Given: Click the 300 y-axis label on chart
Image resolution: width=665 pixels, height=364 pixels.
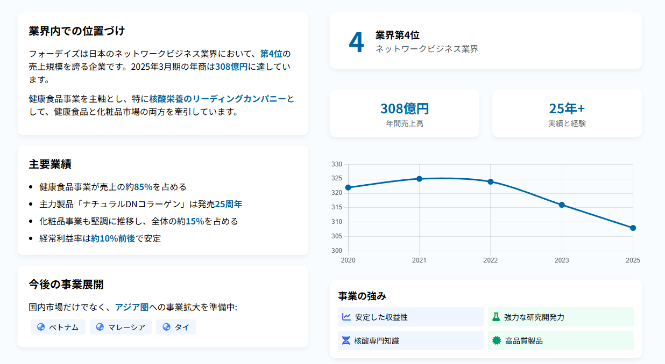Looking at the screenshot, I should (x=337, y=251).
